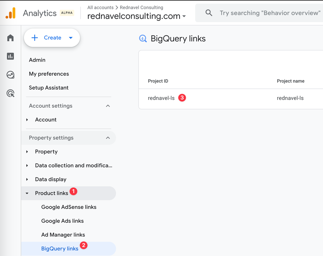Open the rednavelconsulting.com property selector
The width and height of the screenshot is (323, 256).
137,16
